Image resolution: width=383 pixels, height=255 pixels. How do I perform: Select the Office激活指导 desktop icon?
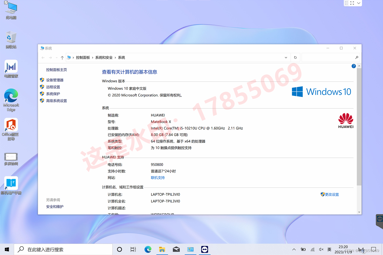[x=11, y=129]
